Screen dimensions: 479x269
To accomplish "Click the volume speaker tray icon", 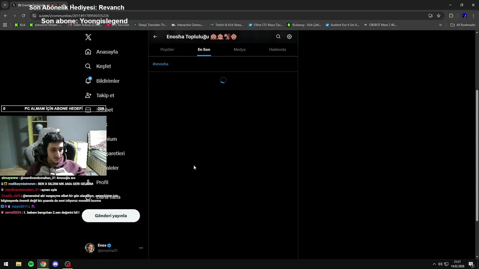I will click(440, 264).
